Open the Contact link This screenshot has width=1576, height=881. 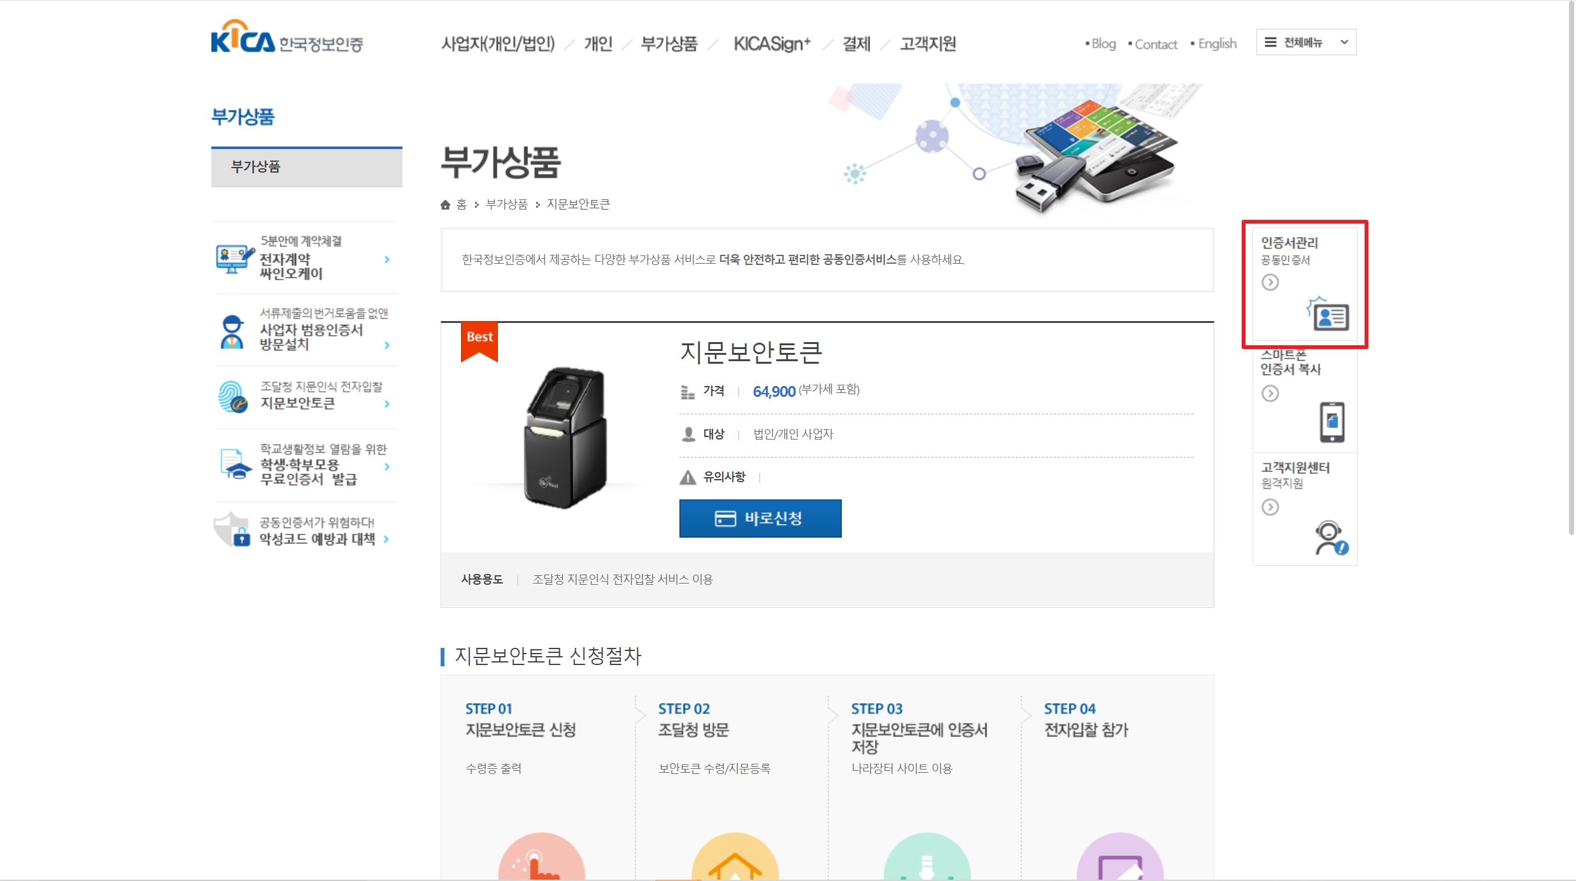click(1156, 44)
